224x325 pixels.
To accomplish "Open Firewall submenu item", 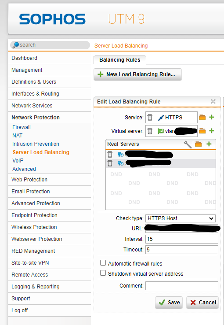I will coord(22,127).
